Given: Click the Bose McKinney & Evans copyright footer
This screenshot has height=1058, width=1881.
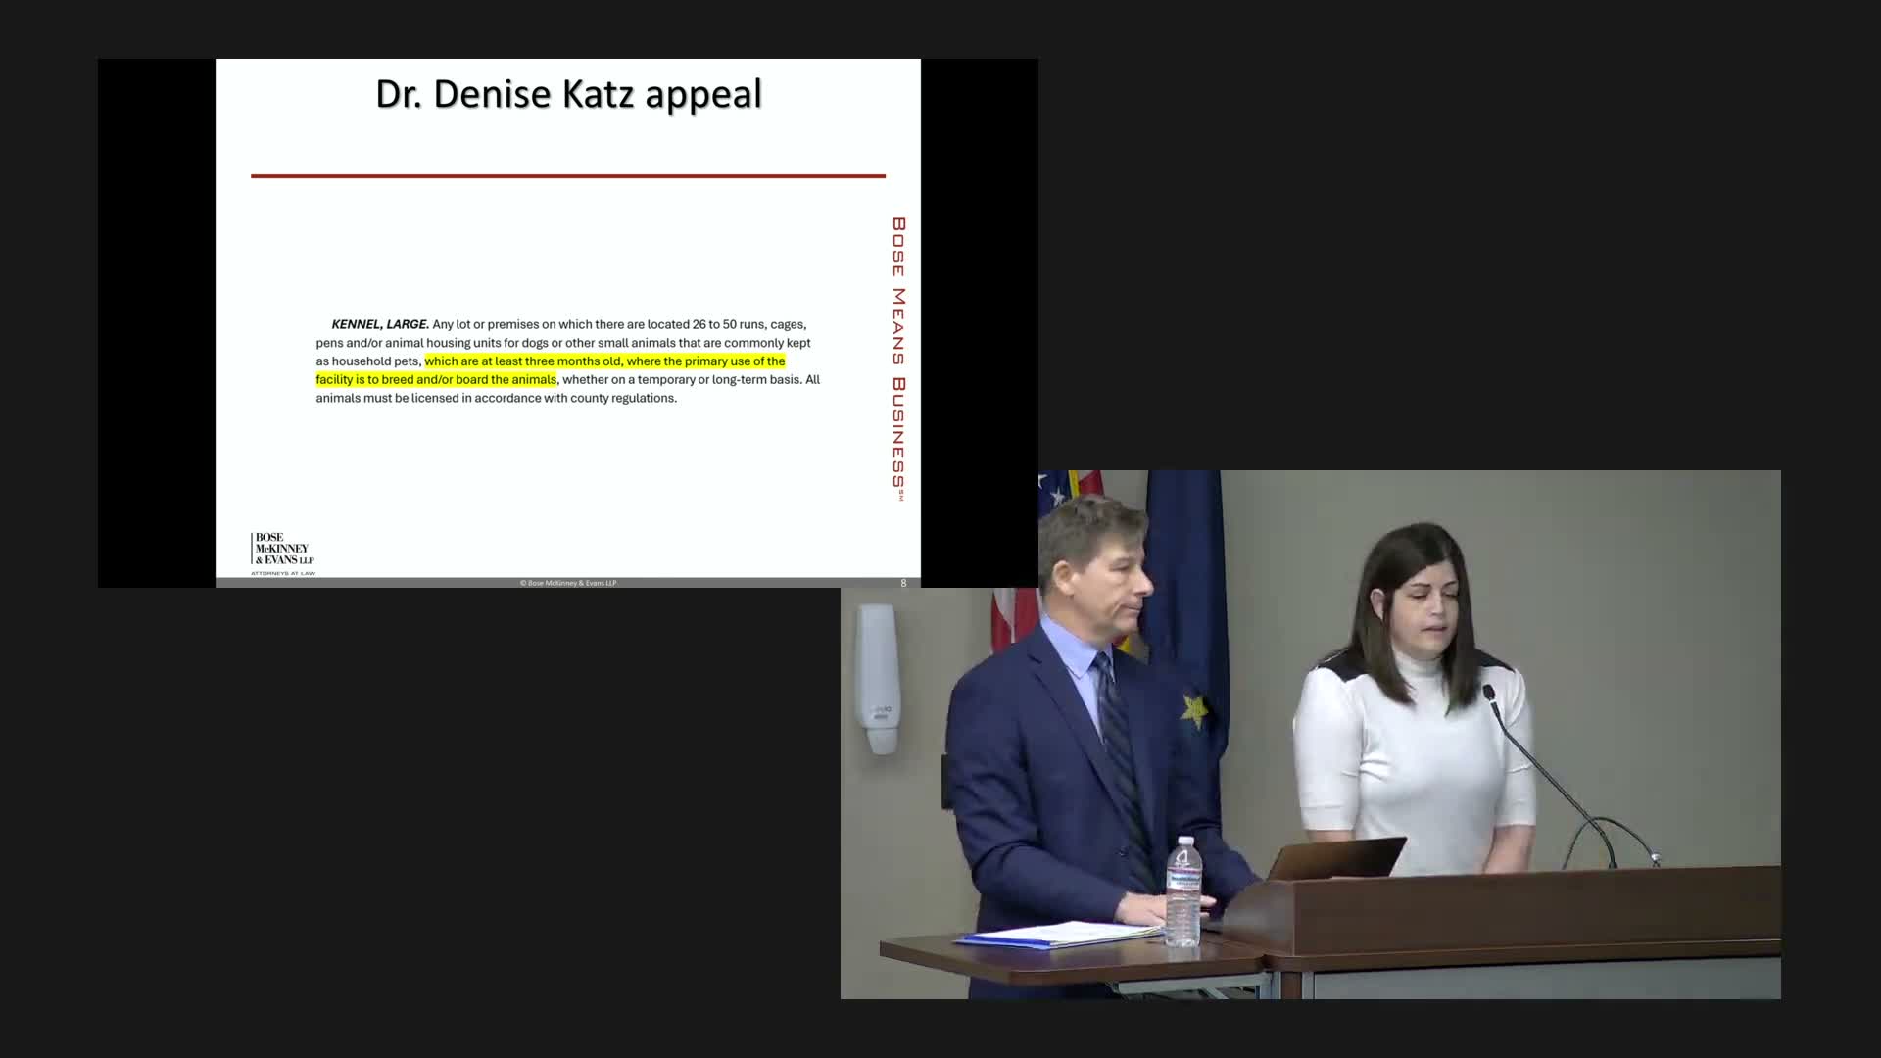Looking at the screenshot, I should 568,583.
